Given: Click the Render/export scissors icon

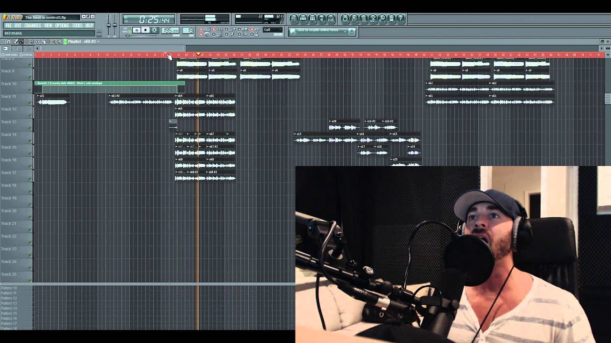Looking at the screenshot, I should tap(373, 19).
